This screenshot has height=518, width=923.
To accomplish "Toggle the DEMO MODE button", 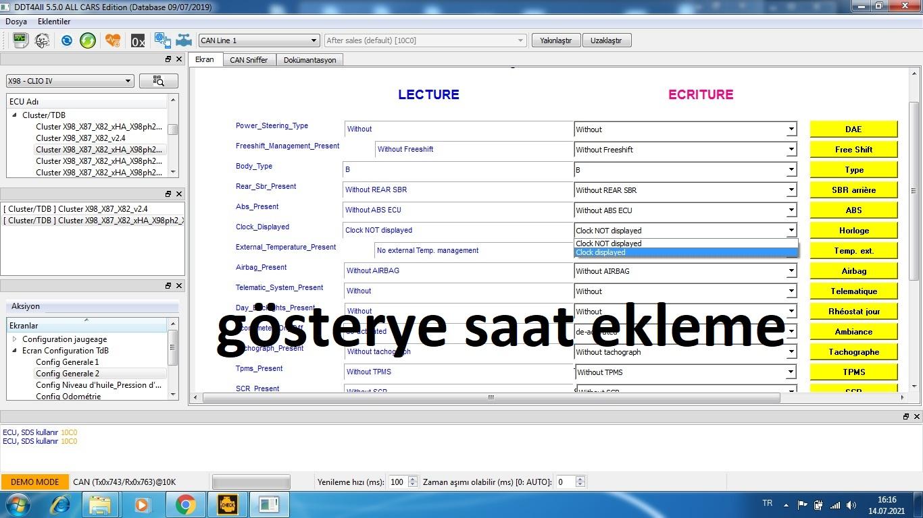I will point(35,482).
